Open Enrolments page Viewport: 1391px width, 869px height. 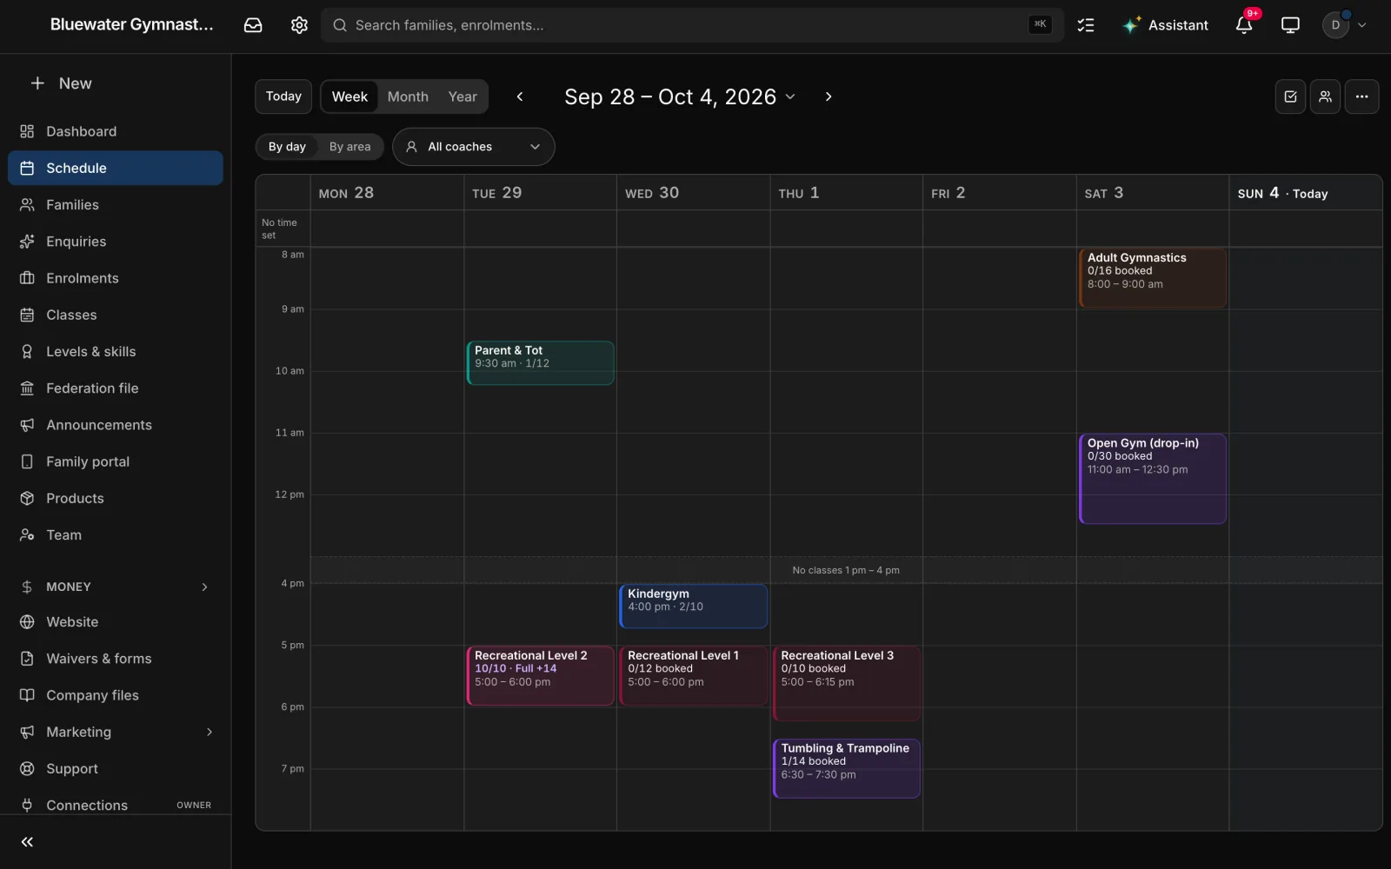pos(116,278)
